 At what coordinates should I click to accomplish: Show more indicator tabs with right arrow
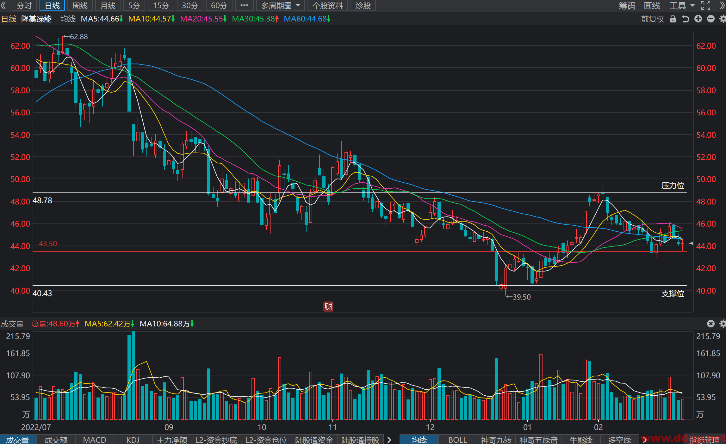coord(389,440)
